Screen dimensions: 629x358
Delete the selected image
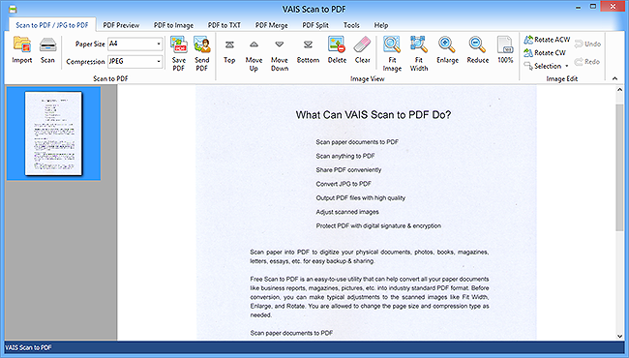click(337, 50)
